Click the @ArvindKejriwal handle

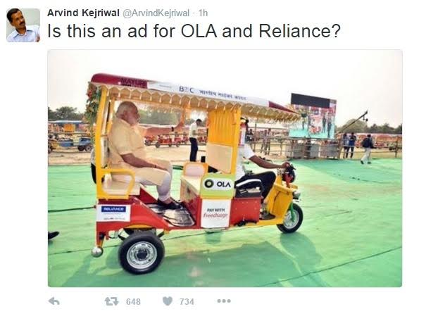[x=156, y=13]
